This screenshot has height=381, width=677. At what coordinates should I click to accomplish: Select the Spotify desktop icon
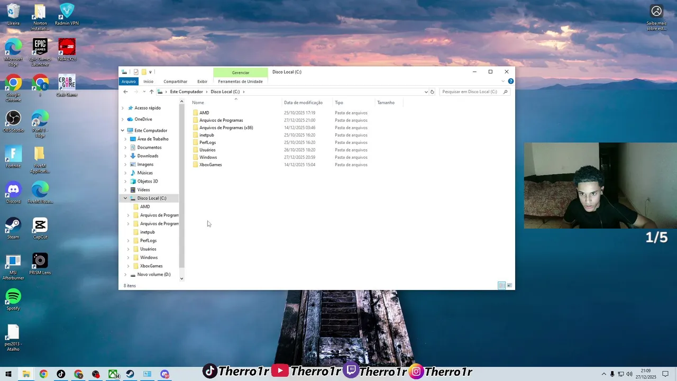click(13, 299)
